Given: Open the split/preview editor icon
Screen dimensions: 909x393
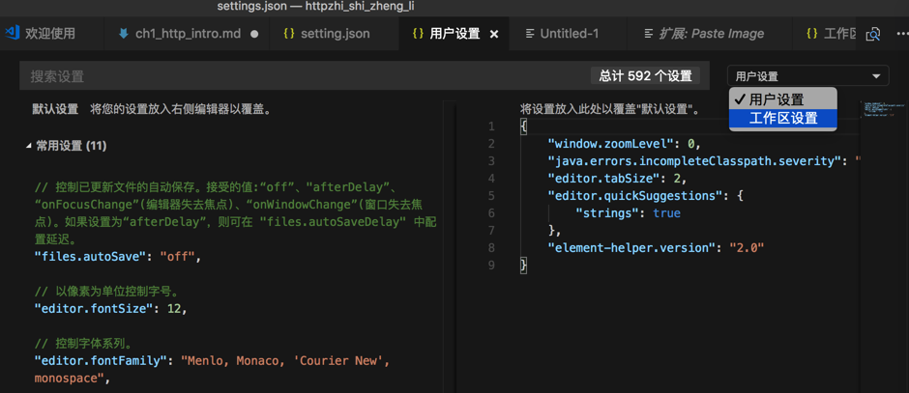Looking at the screenshot, I should point(873,33).
